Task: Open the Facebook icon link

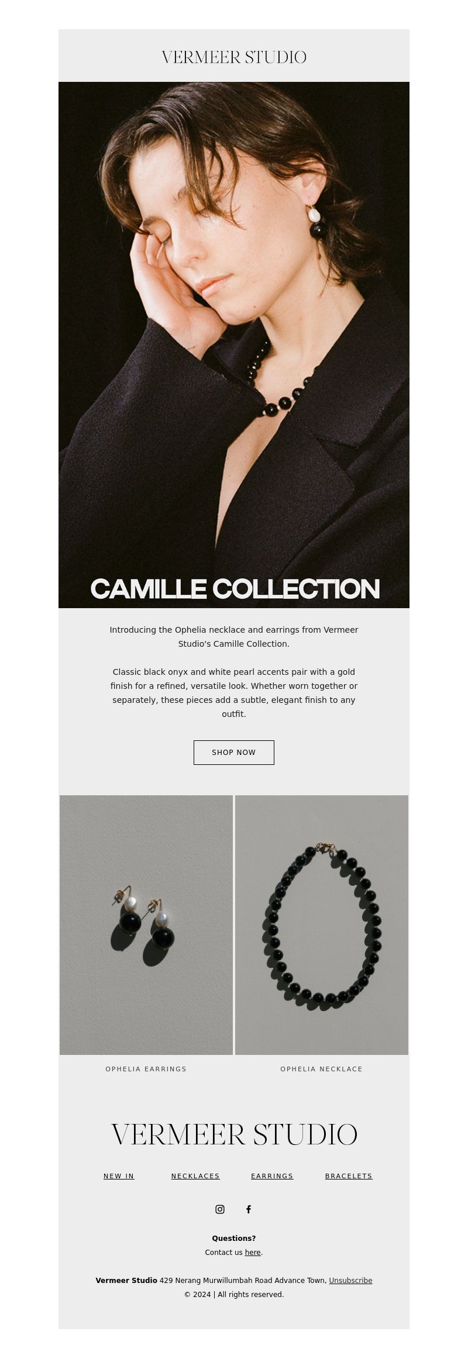Action: click(x=249, y=1209)
